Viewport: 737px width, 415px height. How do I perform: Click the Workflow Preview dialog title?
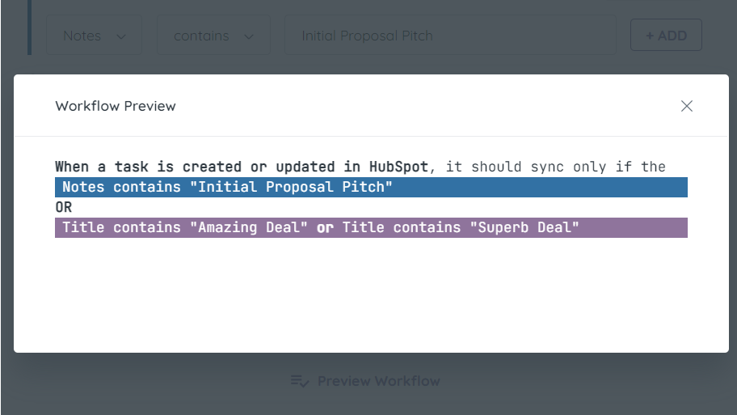pyautogui.click(x=116, y=106)
